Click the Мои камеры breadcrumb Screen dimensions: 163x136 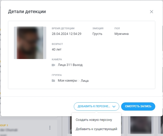pyautogui.click(x=67, y=81)
